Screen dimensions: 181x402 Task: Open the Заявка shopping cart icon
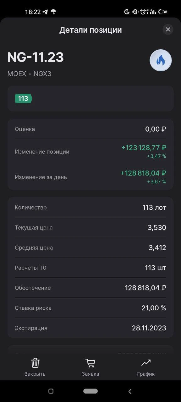90,363
